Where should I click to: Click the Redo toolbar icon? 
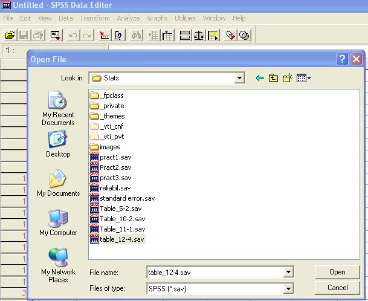(86, 36)
